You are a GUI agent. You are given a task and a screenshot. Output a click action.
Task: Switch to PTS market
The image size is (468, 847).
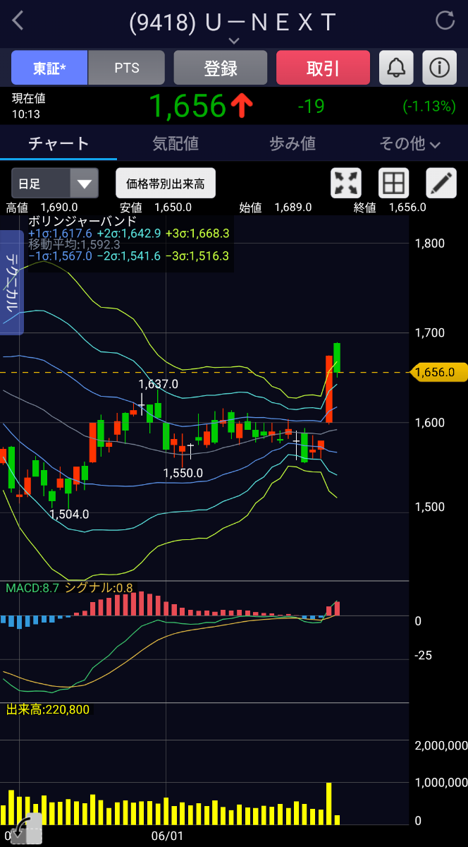(x=127, y=68)
